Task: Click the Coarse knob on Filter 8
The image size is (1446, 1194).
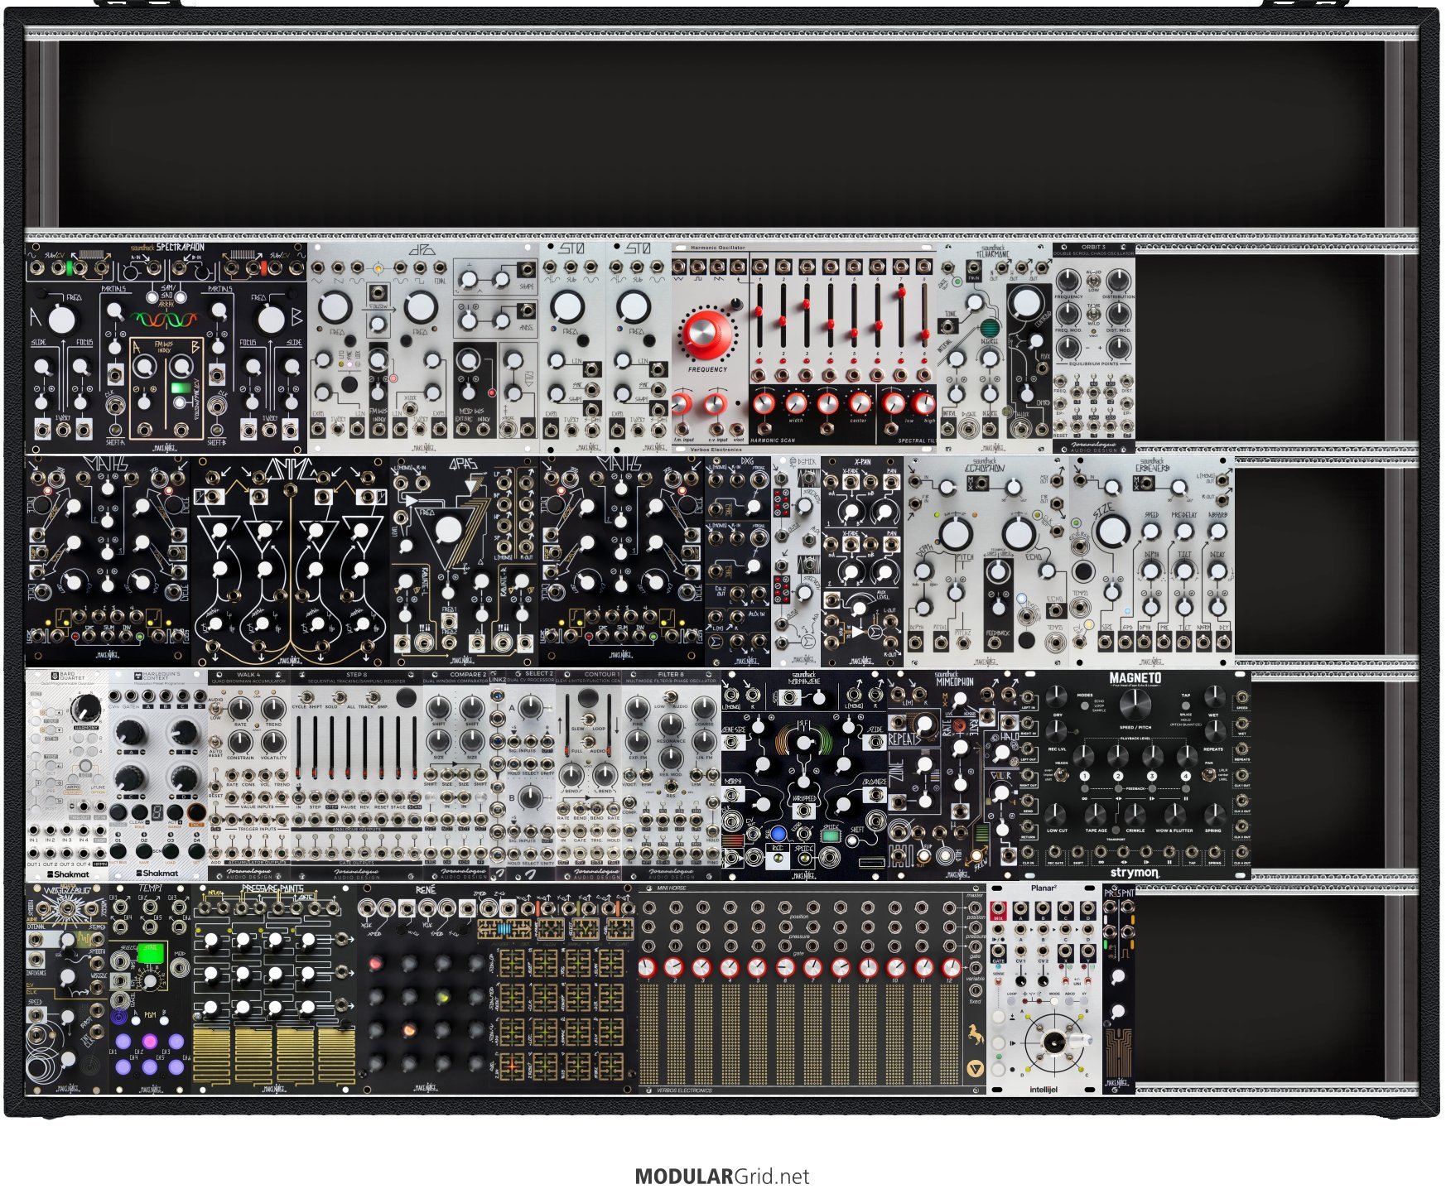Action: (x=704, y=708)
